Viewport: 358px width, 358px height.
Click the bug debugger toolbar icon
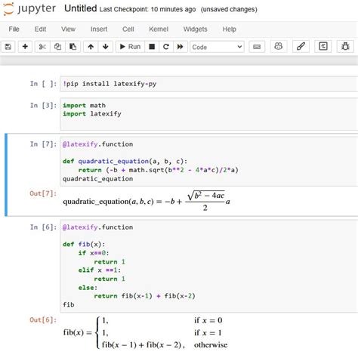[x=345, y=46]
